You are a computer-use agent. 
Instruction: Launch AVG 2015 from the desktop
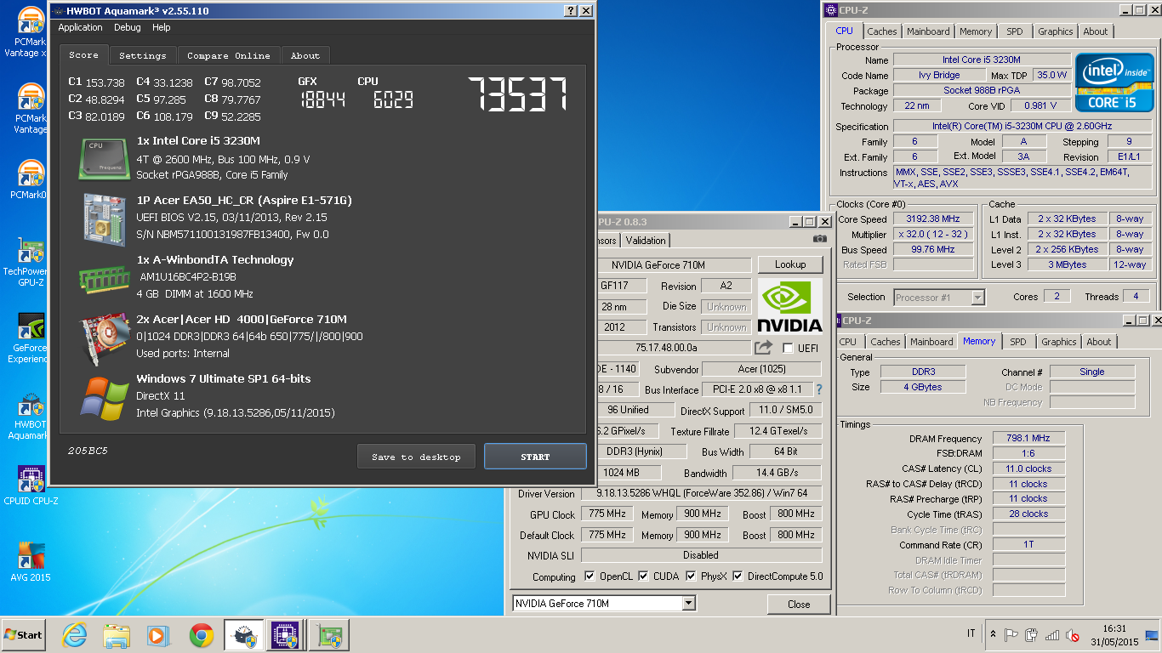pyautogui.click(x=31, y=562)
